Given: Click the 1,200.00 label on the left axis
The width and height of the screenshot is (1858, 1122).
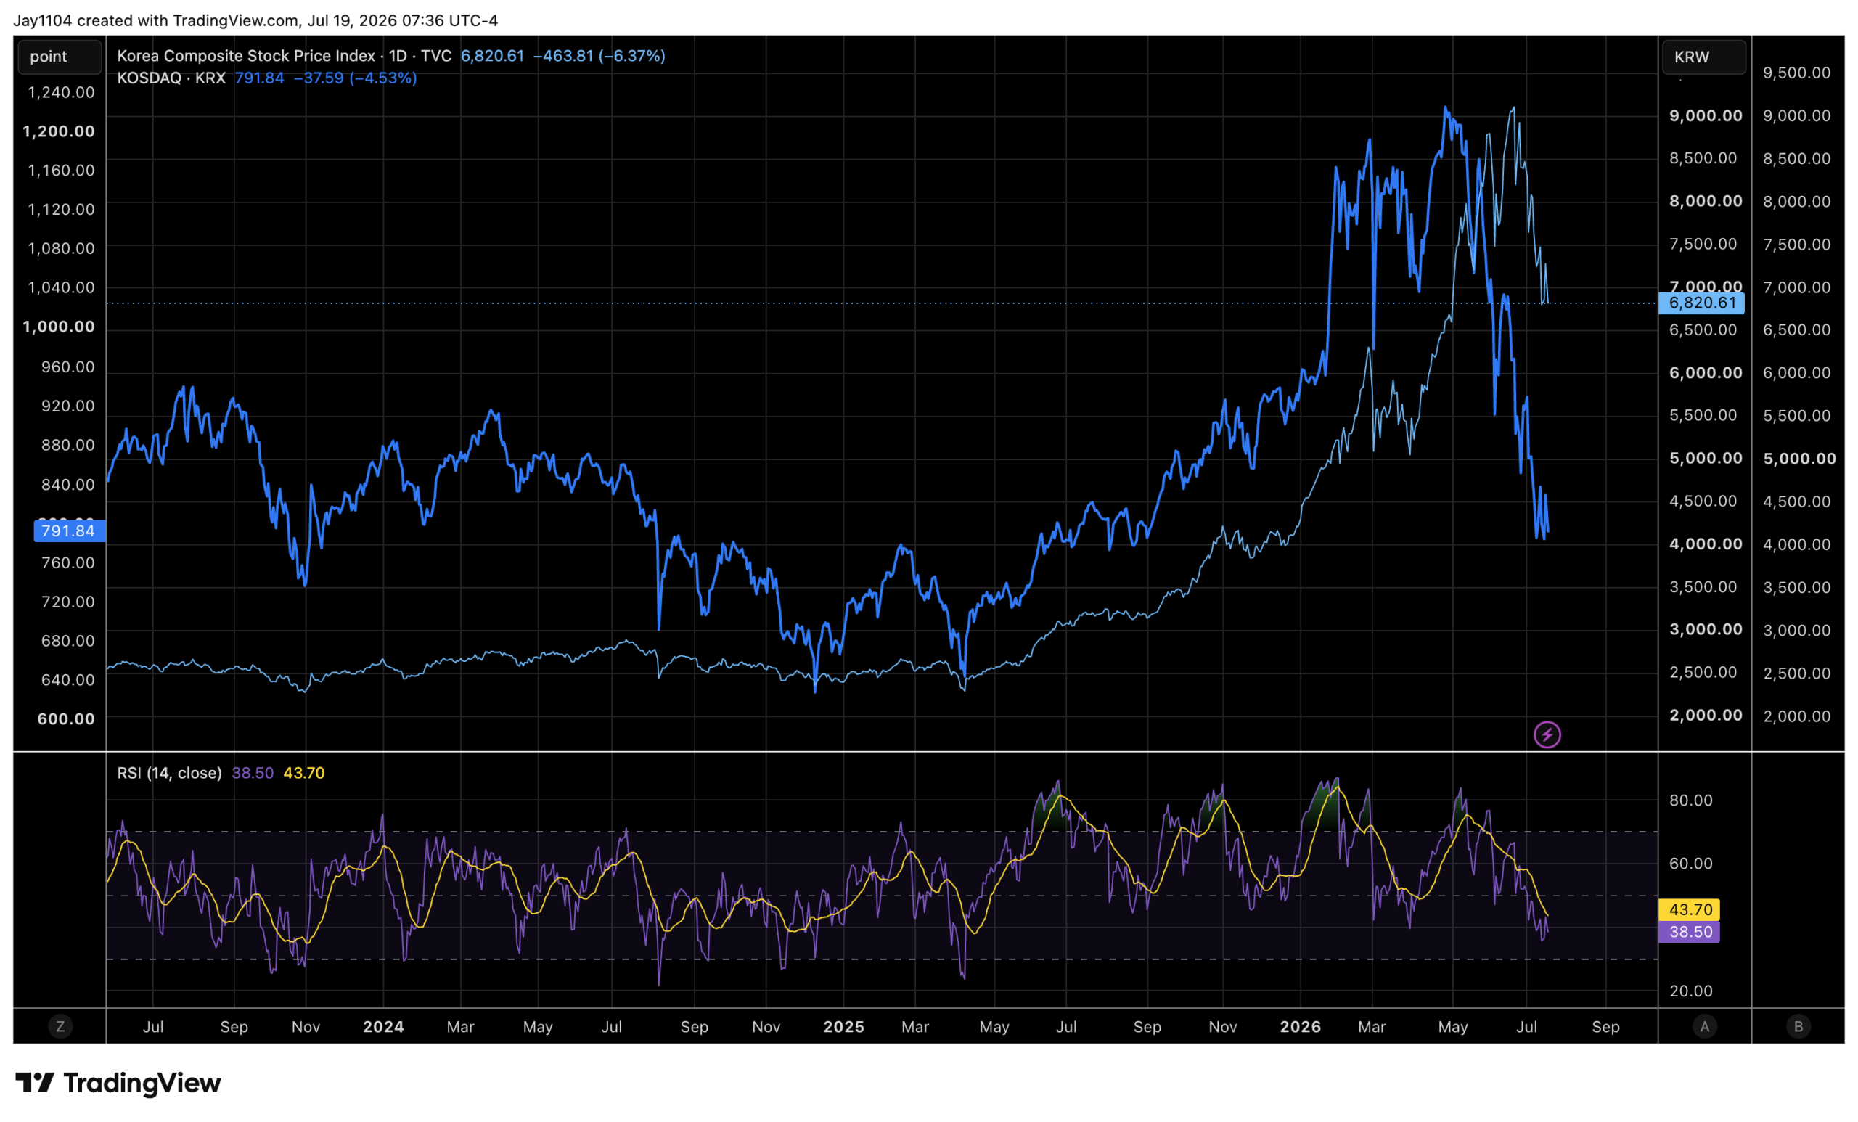Looking at the screenshot, I should point(59,131).
